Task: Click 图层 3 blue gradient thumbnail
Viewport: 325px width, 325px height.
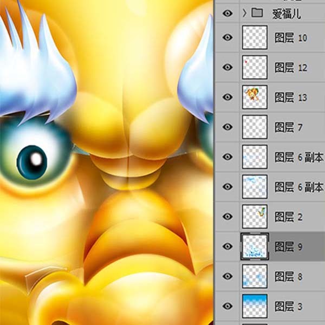Action: pos(255,306)
